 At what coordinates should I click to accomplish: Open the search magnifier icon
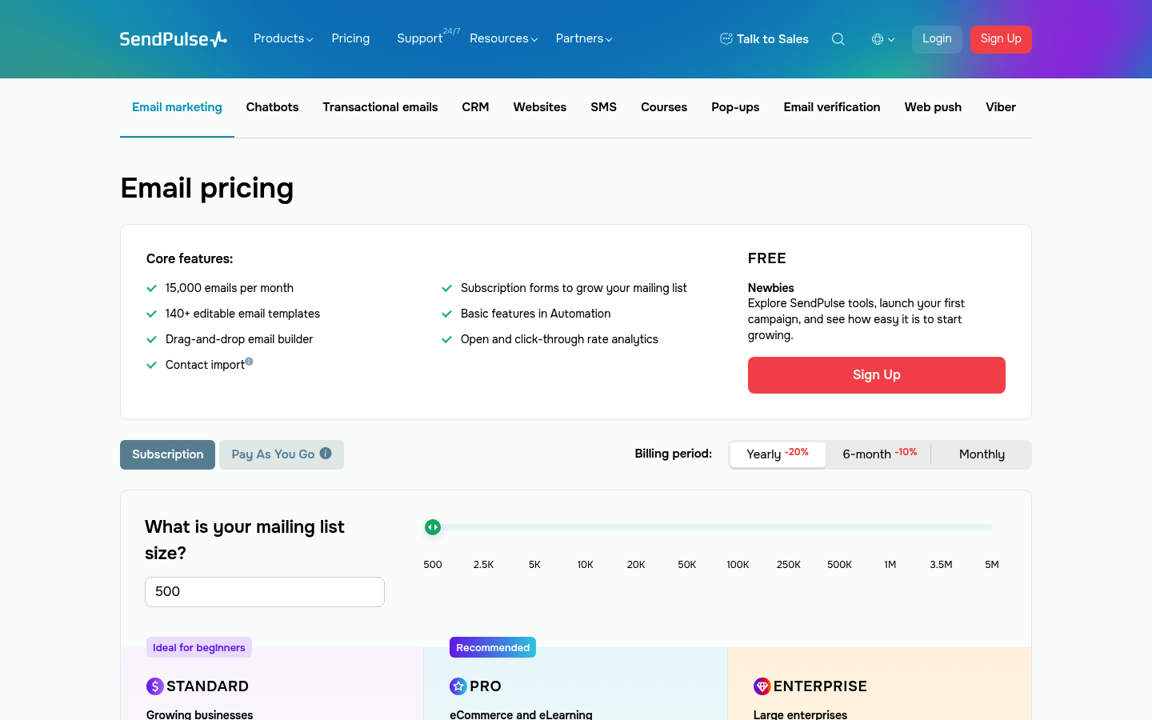pos(838,39)
